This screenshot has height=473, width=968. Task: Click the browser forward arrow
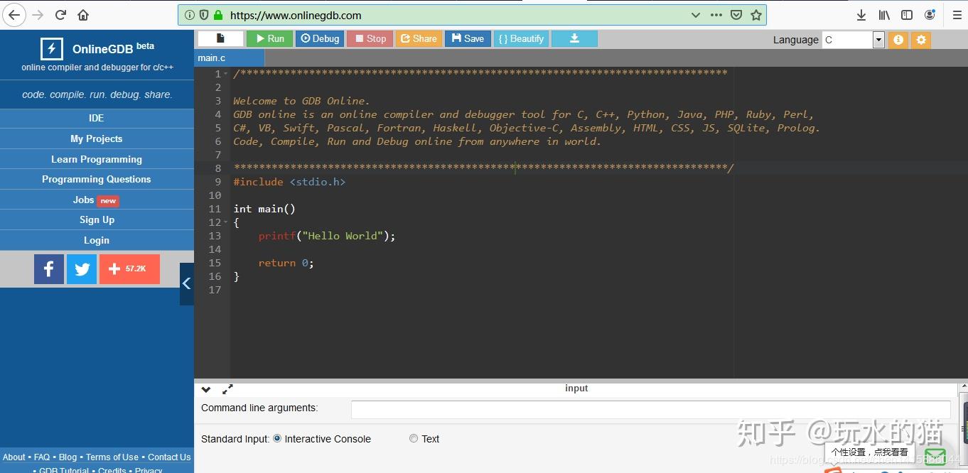pyautogui.click(x=38, y=15)
